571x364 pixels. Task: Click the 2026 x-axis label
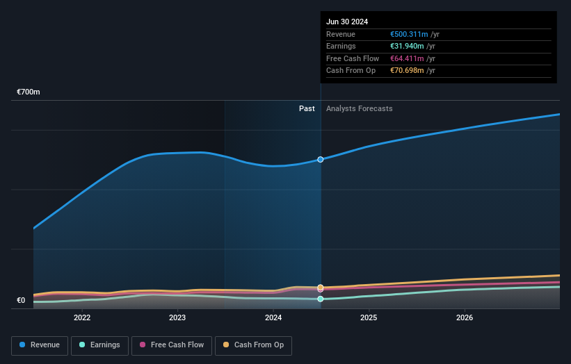pyautogui.click(x=465, y=317)
